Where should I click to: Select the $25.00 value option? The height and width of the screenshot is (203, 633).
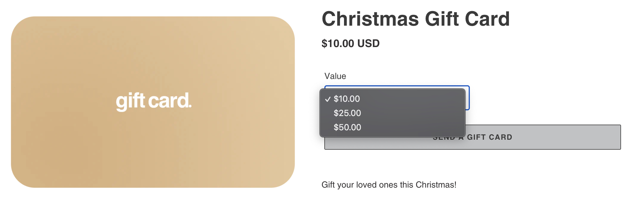point(347,113)
